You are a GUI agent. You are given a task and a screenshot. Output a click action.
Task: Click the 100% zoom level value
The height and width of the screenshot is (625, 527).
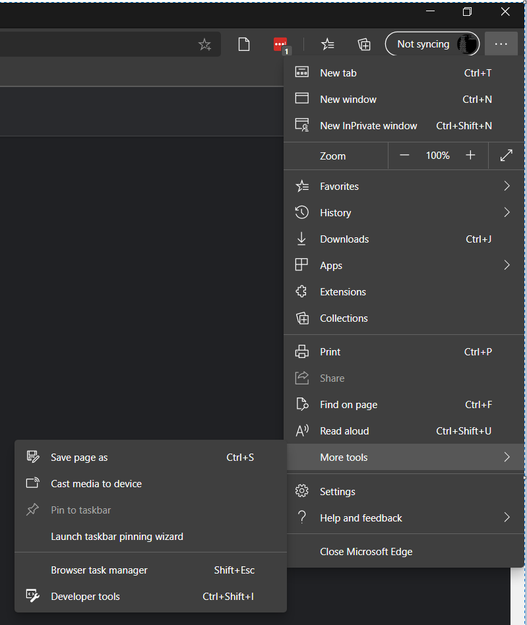(438, 156)
